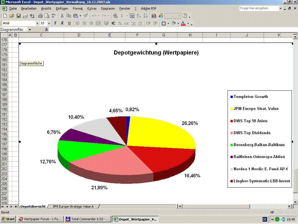Screen dimensions: 298x224
Task: Click the fill color bucket button
Action: 173,23
